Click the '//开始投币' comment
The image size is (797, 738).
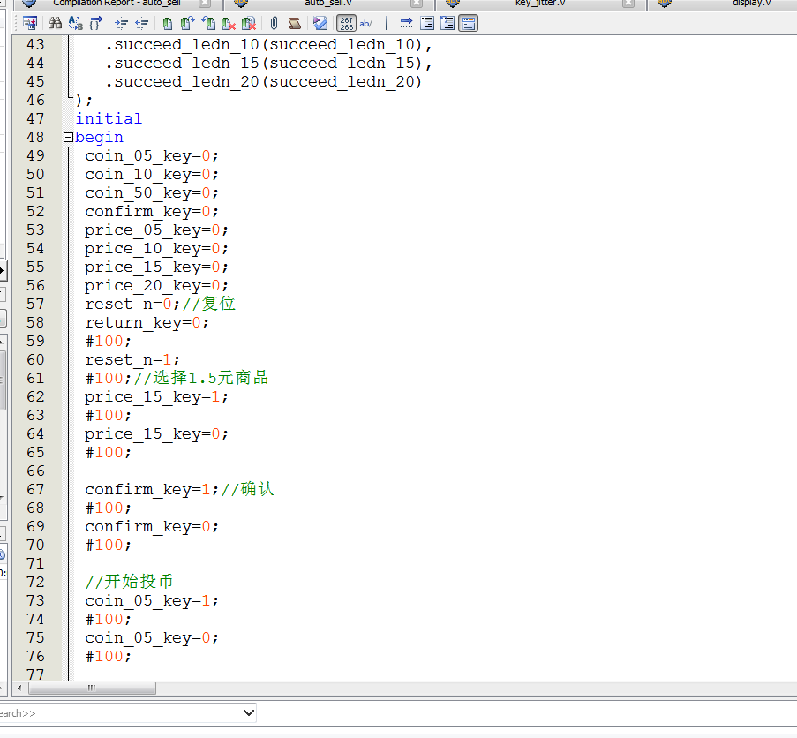[x=129, y=582]
